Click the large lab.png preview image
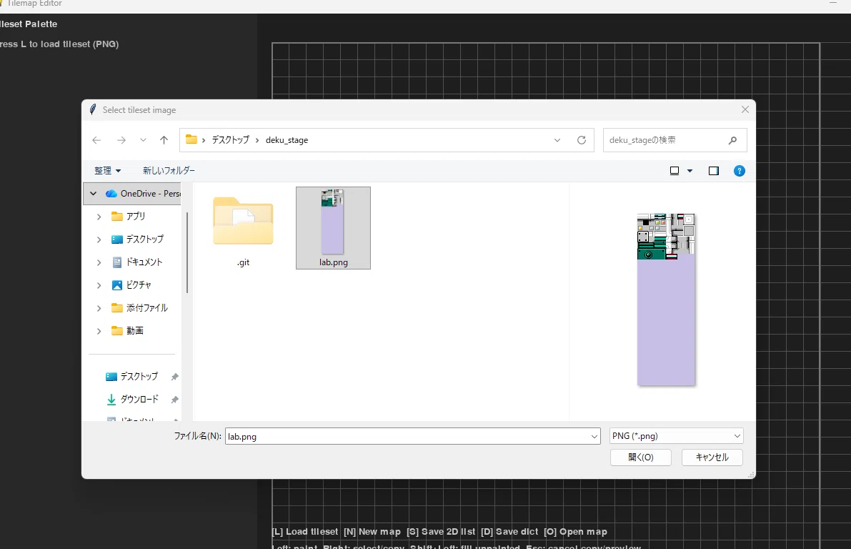The height and width of the screenshot is (549, 851). pyautogui.click(x=666, y=300)
